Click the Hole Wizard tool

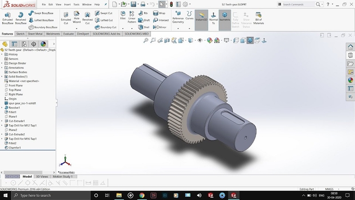point(76,17)
